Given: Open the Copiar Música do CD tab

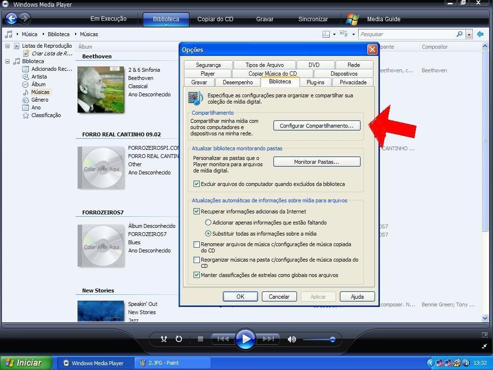Looking at the screenshot, I should pyautogui.click(x=272, y=73).
